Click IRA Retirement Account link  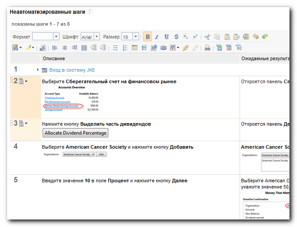57,102
